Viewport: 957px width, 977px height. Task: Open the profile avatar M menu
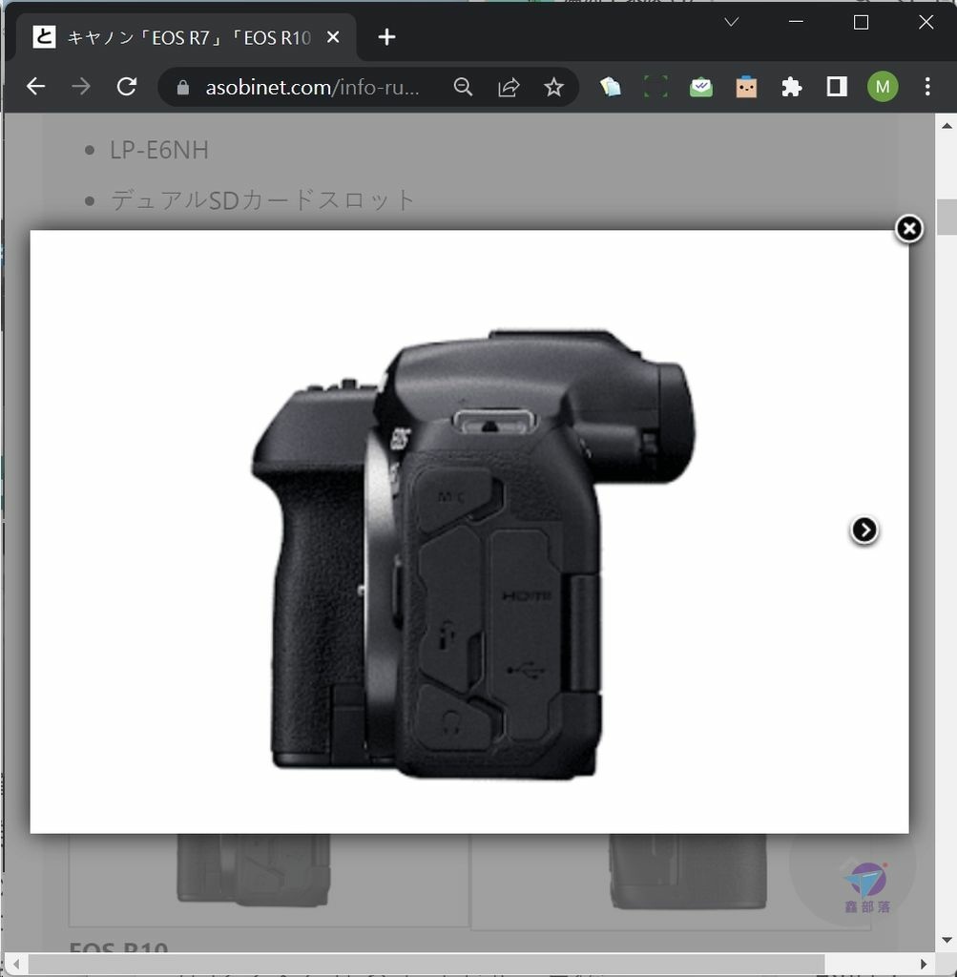click(883, 87)
